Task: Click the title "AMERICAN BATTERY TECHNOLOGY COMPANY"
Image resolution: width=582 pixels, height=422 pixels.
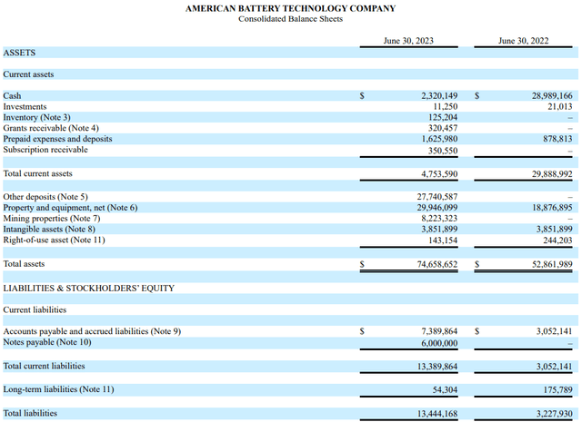Action: [291, 8]
